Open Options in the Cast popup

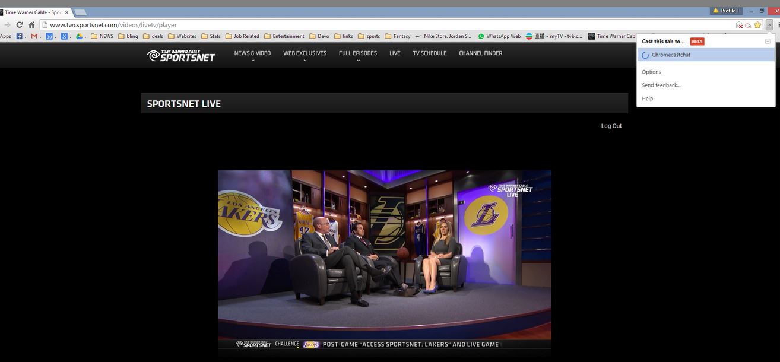(651, 72)
